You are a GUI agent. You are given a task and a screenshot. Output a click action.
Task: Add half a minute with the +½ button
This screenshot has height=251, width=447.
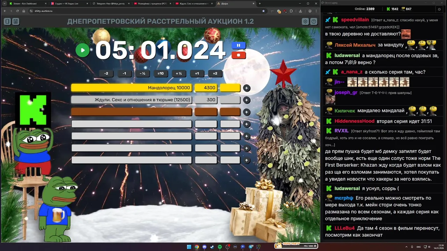pos(179,74)
